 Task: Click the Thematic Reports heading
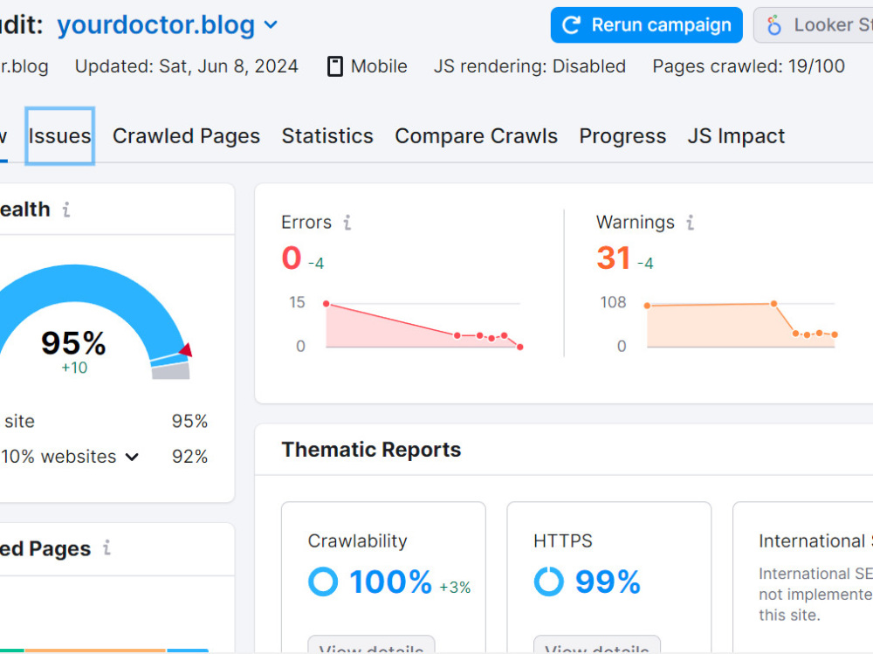tap(371, 450)
